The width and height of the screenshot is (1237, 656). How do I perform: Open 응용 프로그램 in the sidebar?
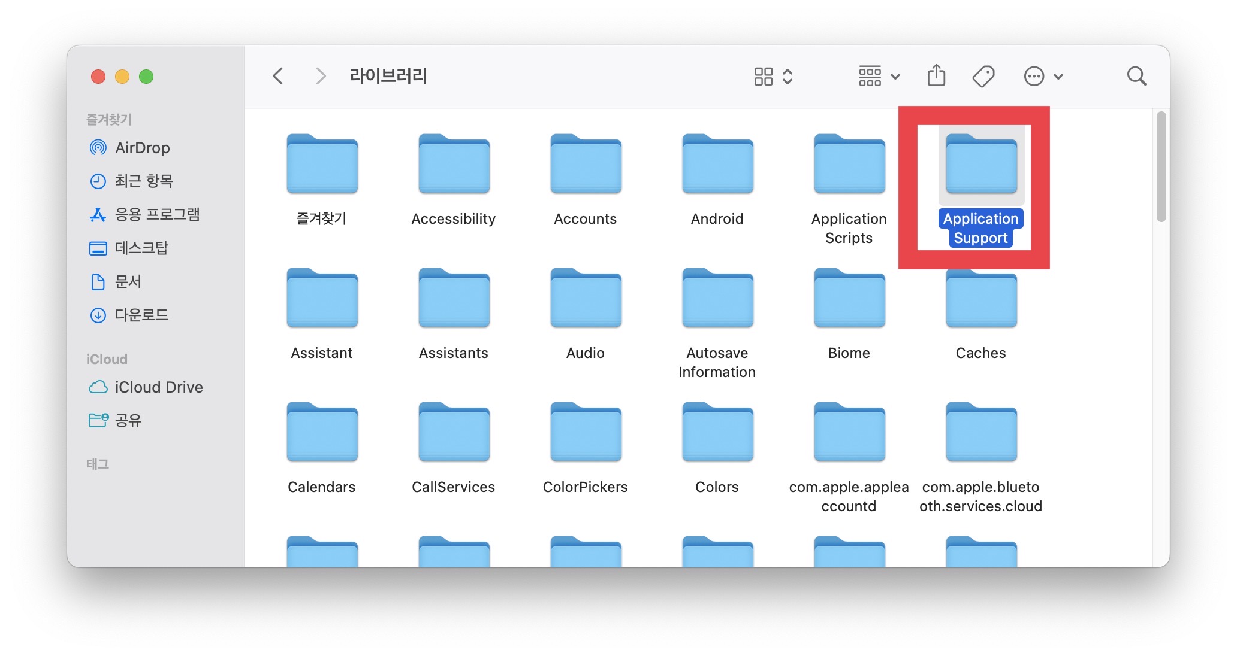[157, 214]
